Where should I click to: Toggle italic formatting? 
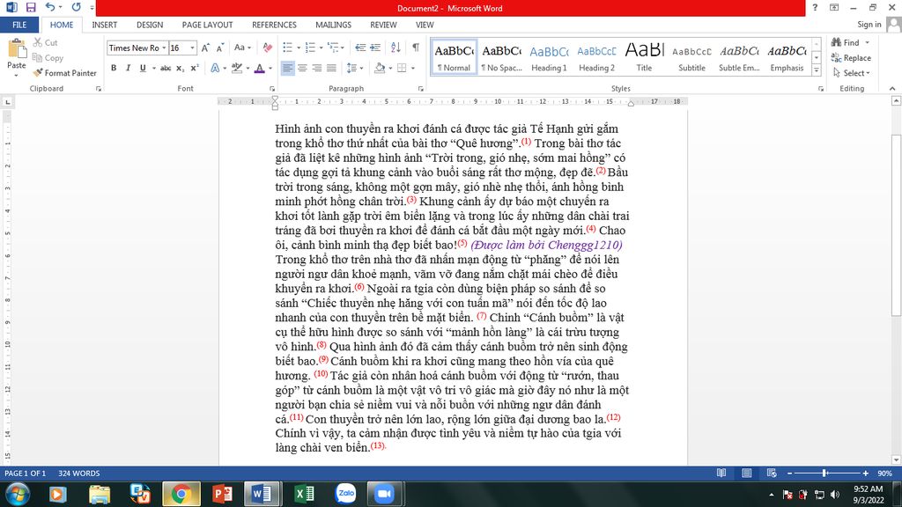(x=128, y=68)
